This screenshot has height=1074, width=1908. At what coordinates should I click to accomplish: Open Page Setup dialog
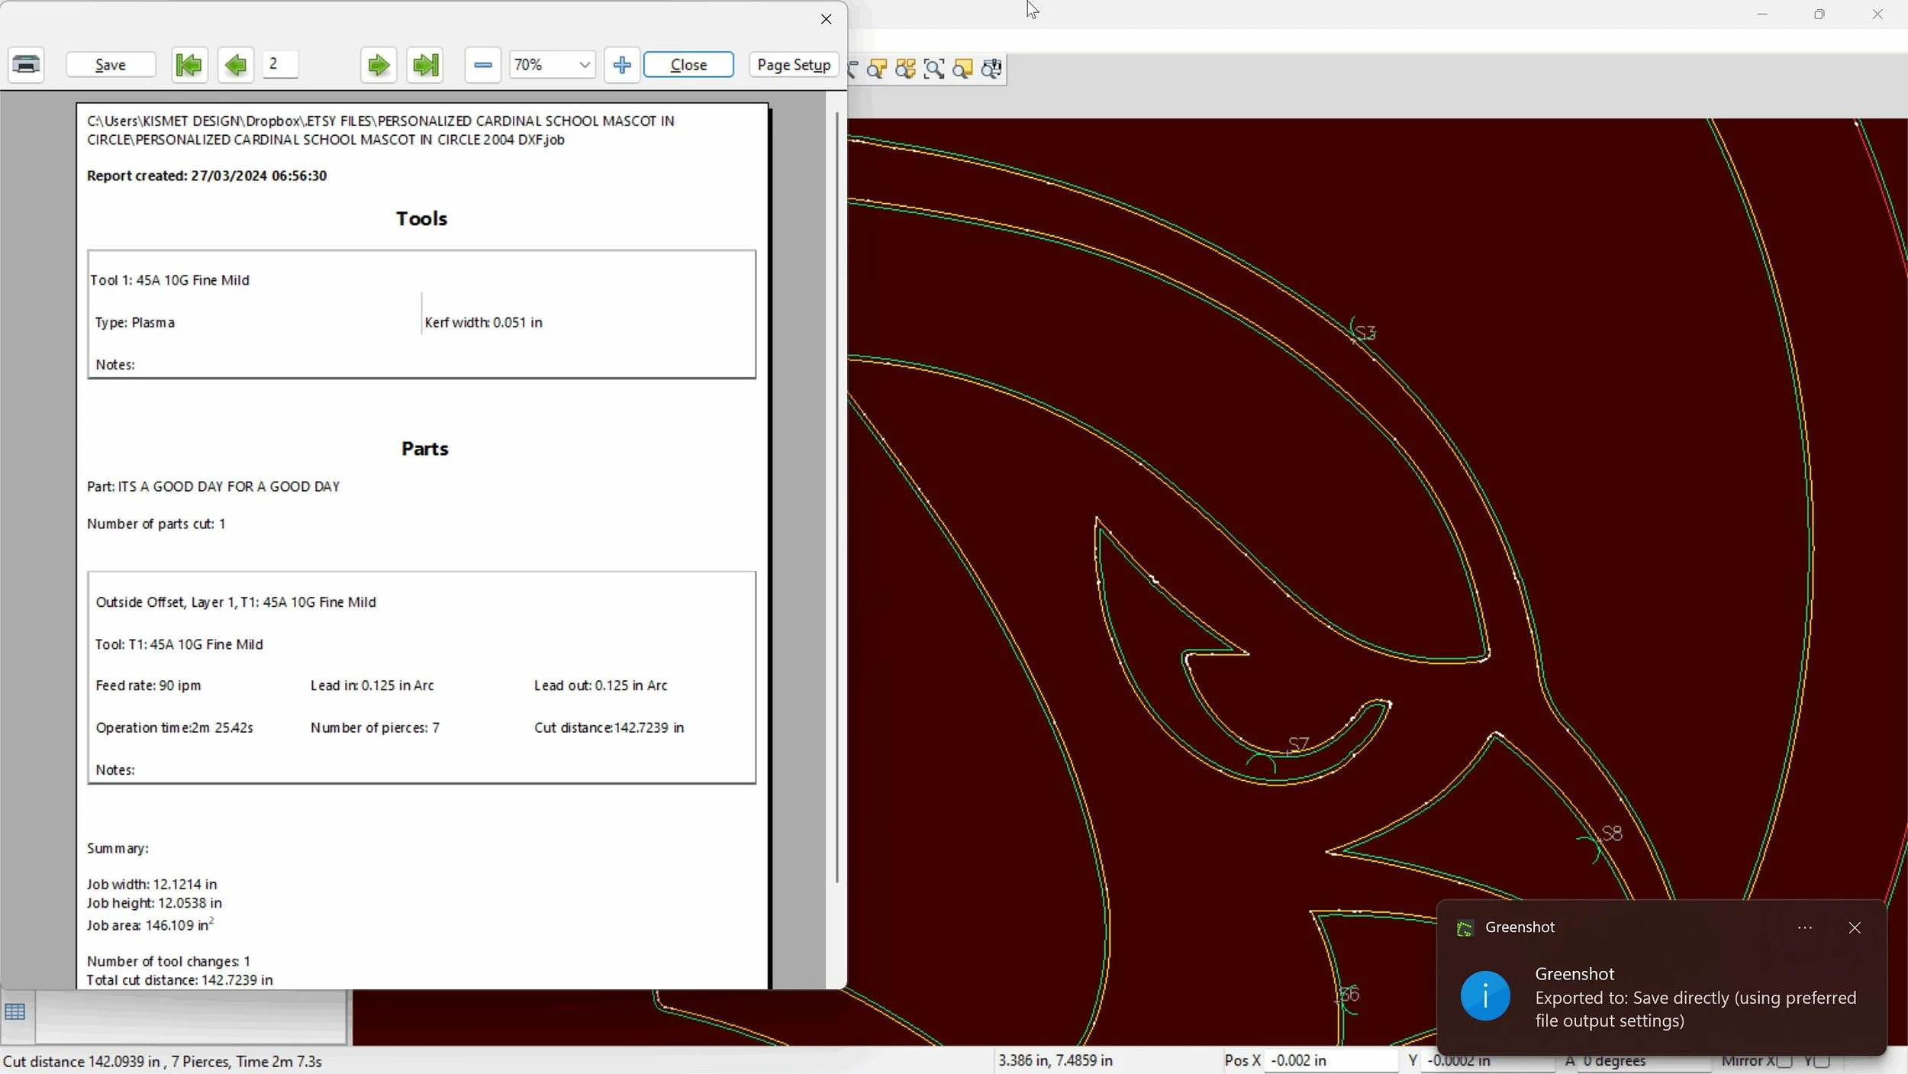click(x=793, y=65)
